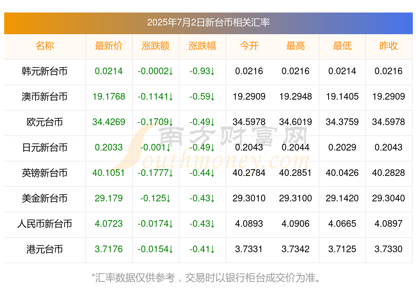Click change amount -0.1709↓
The image size is (417, 291).
coord(156,122)
